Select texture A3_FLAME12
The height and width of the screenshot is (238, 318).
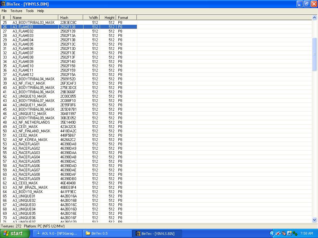tap(23, 74)
